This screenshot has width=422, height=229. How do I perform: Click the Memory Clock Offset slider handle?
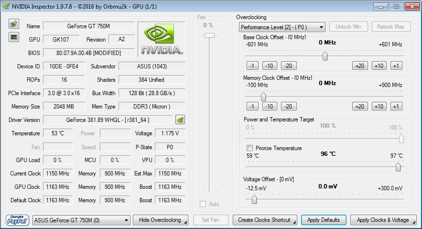(263, 97)
